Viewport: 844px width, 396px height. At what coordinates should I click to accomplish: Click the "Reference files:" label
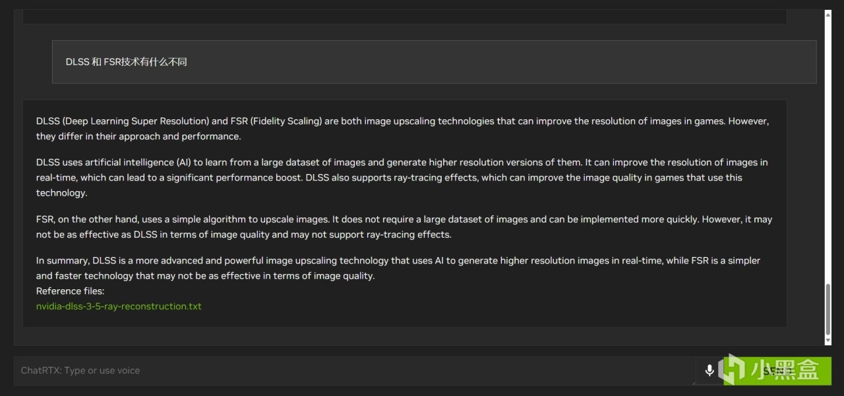click(x=70, y=291)
